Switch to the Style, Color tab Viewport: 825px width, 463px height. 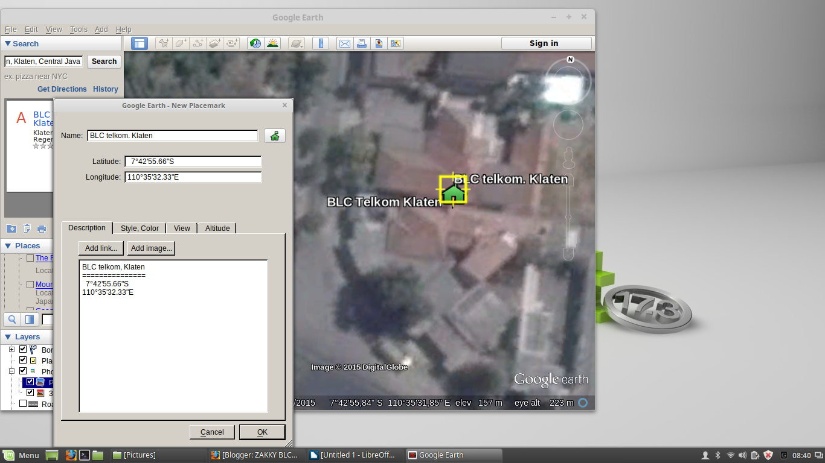coord(140,228)
